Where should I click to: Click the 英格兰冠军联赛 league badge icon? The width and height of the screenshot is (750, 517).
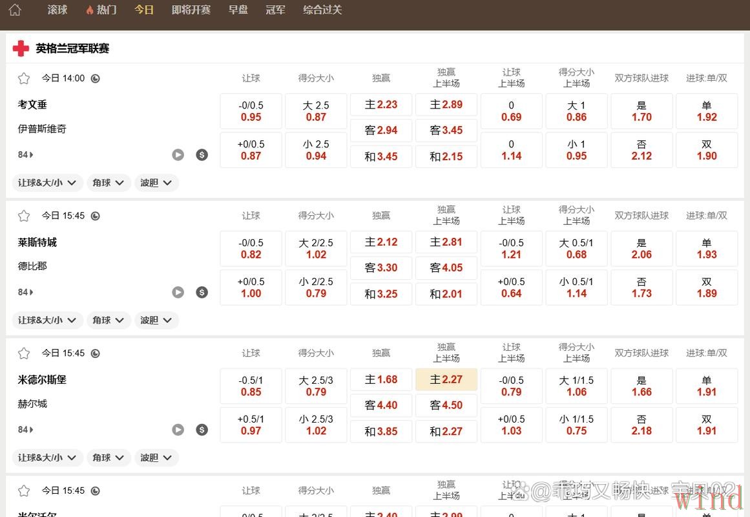(x=19, y=48)
